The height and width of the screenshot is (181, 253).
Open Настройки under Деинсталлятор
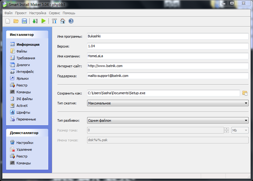pyautogui.click(x=22, y=143)
